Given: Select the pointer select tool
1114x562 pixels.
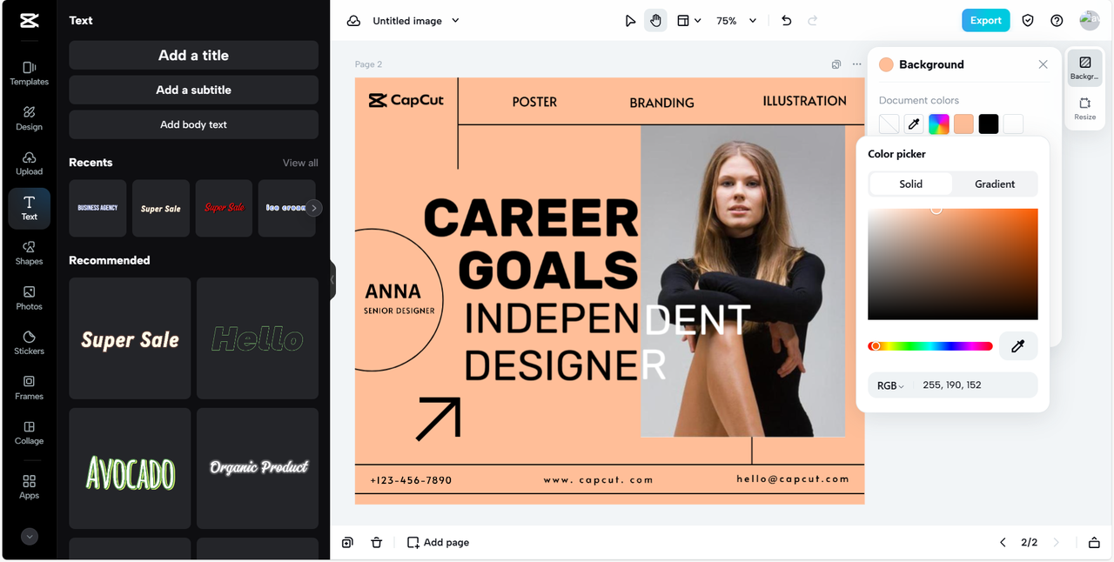Looking at the screenshot, I should [x=630, y=21].
